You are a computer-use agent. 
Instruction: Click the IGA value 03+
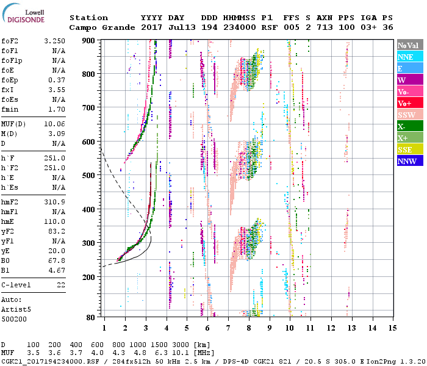click(368, 27)
